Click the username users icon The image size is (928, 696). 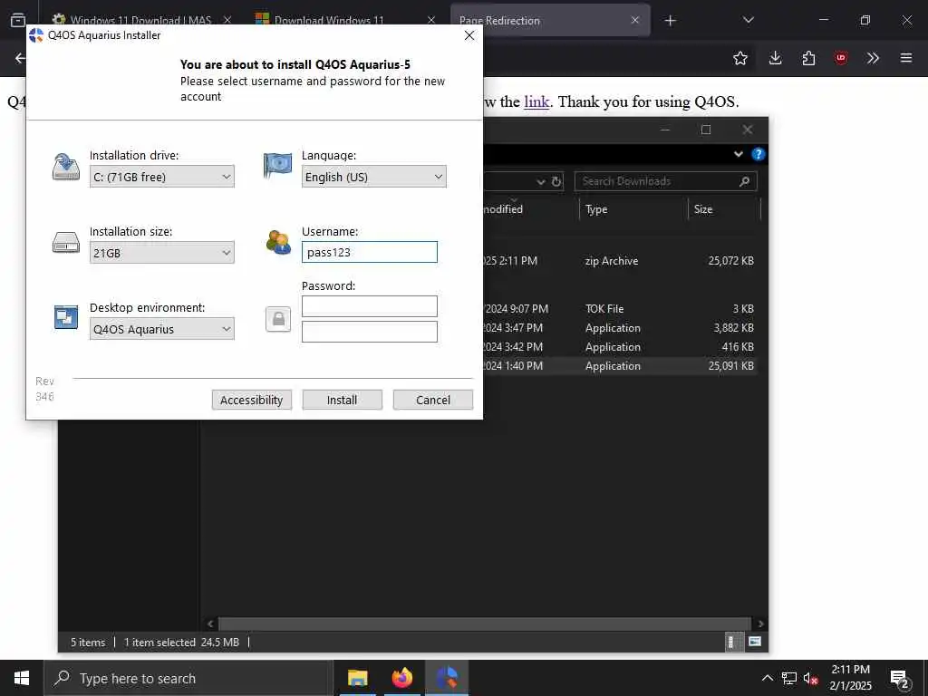(x=277, y=242)
